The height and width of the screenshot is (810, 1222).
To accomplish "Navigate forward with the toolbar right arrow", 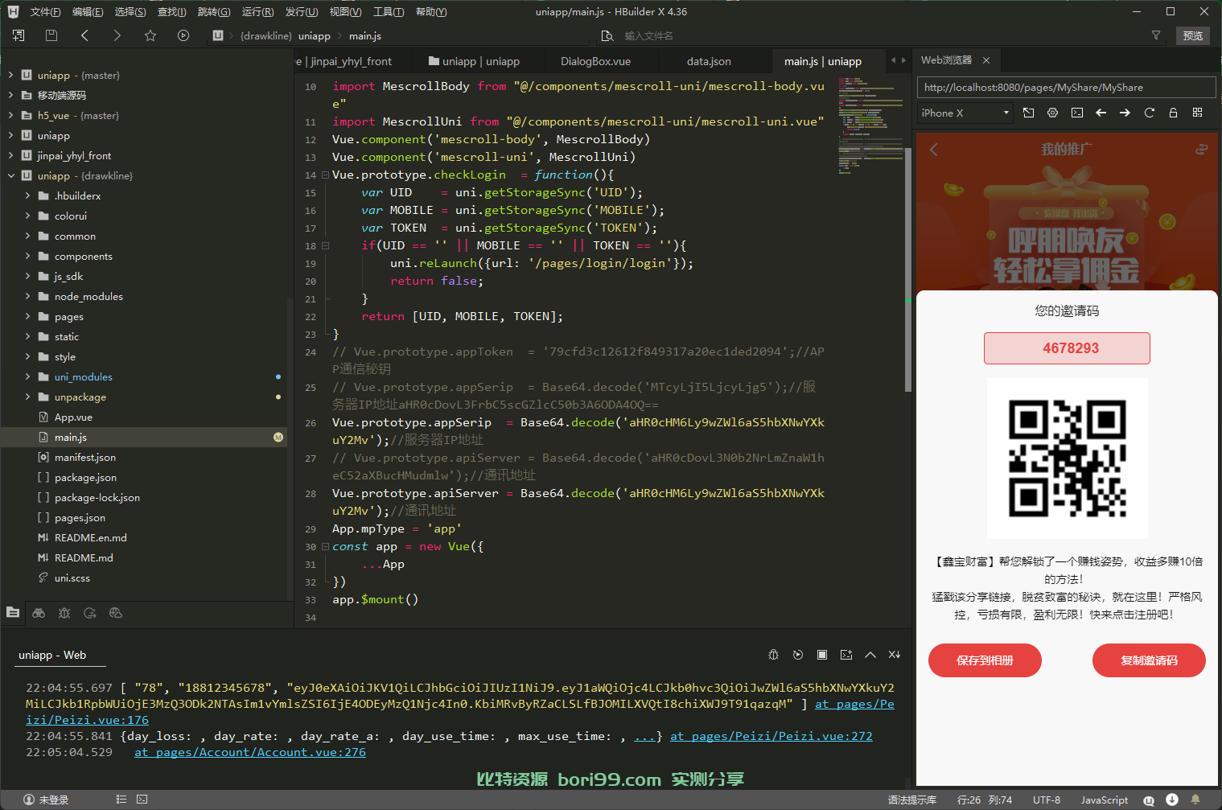I will pyautogui.click(x=117, y=35).
